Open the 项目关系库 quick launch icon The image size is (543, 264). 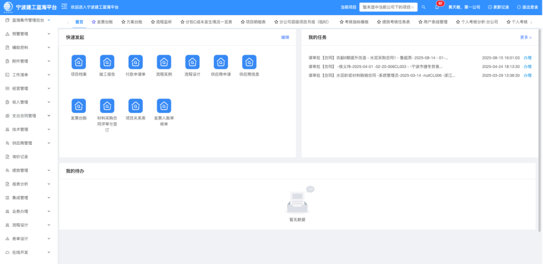[x=135, y=106]
